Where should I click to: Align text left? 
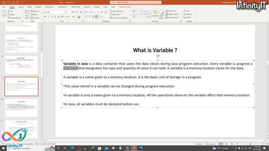tap(86, 17)
